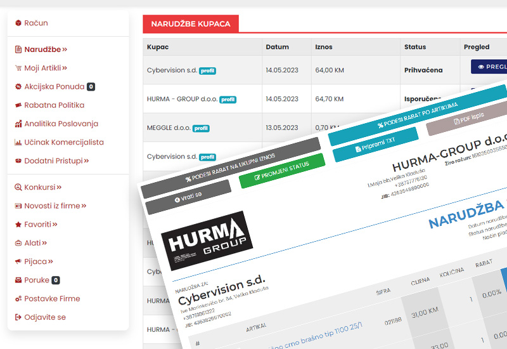Click the Odjavite se logout icon
Viewport: 507px width, 349px height.
[18, 317]
